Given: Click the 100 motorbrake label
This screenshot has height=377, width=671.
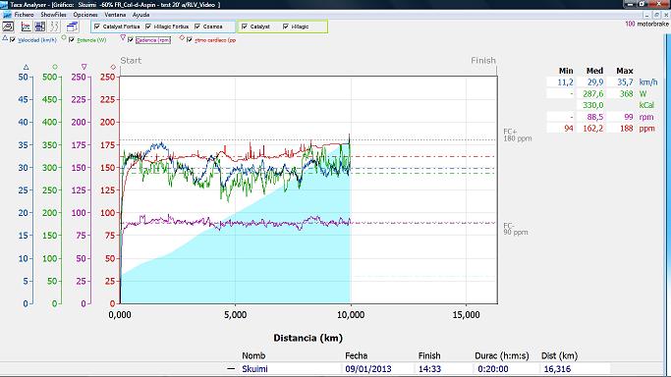Looking at the screenshot, I should tap(646, 24).
